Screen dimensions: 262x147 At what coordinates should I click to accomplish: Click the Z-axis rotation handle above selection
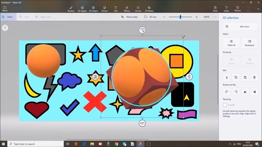[x=142, y=30]
